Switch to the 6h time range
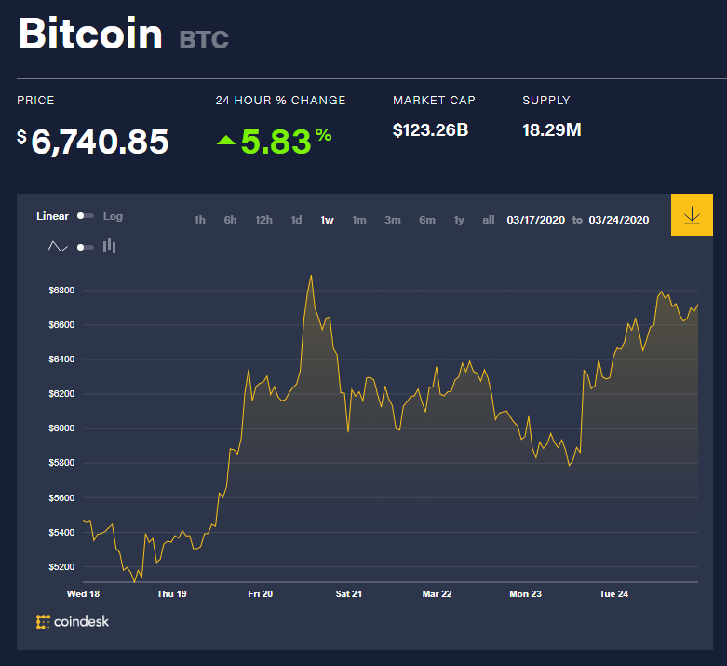 point(230,220)
